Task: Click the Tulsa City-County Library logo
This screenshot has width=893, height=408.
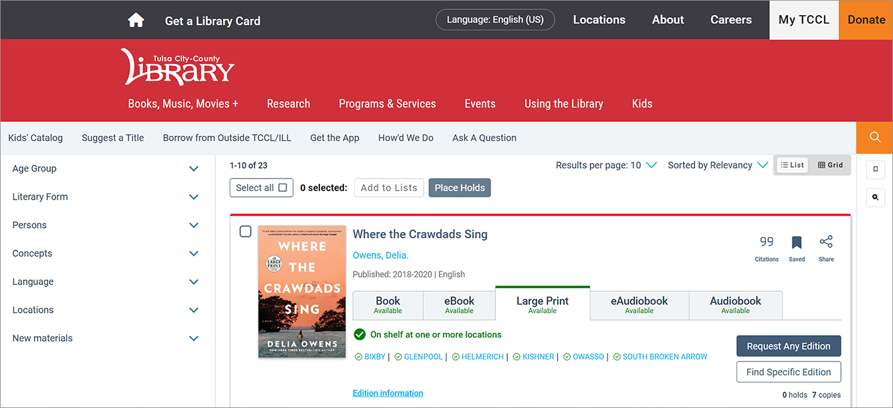Action: click(x=177, y=67)
